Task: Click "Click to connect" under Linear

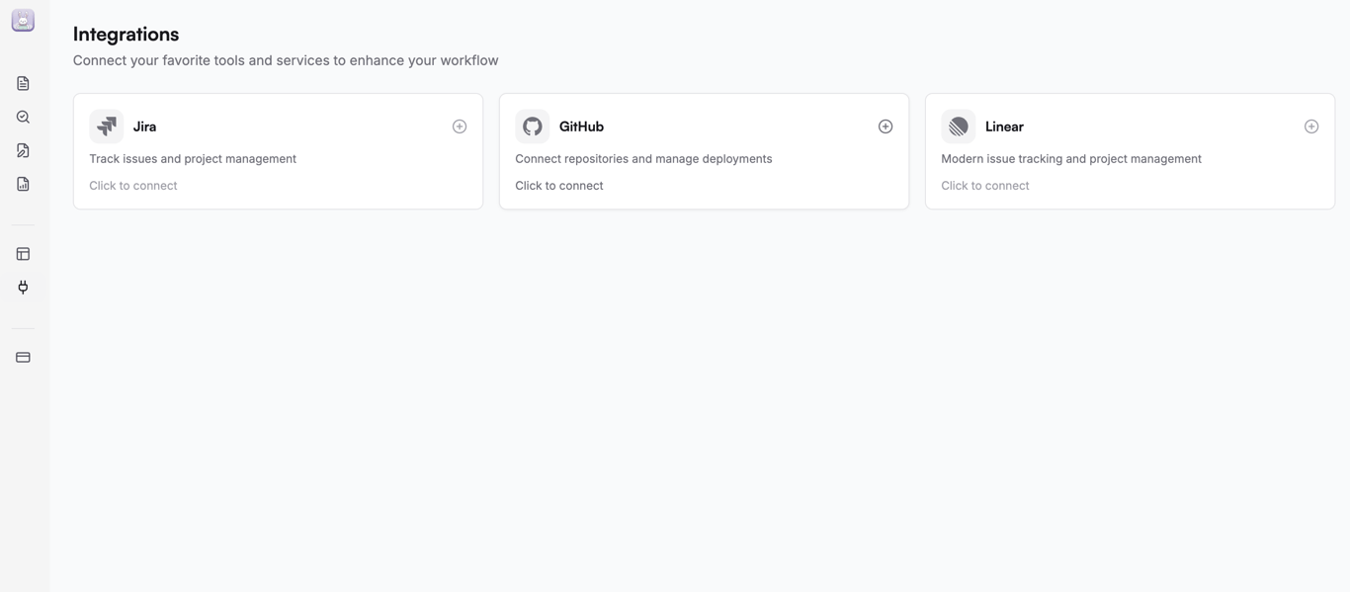Action: pos(985,186)
